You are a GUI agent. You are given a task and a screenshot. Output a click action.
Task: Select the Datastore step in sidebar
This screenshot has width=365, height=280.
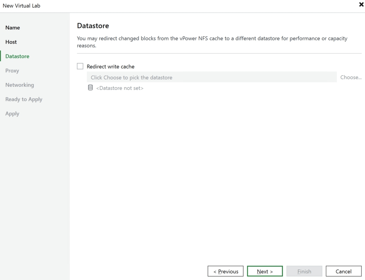17,56
